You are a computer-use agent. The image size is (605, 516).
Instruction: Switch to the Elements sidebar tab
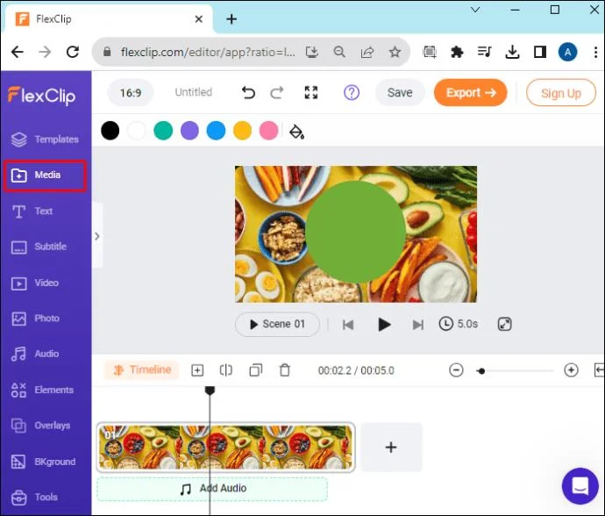tap(42, 390)
